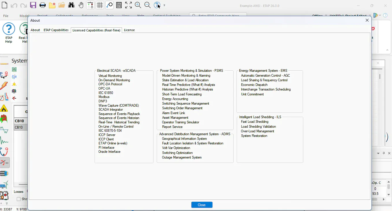Click the new folder icon with orange star

click(52, 5)
